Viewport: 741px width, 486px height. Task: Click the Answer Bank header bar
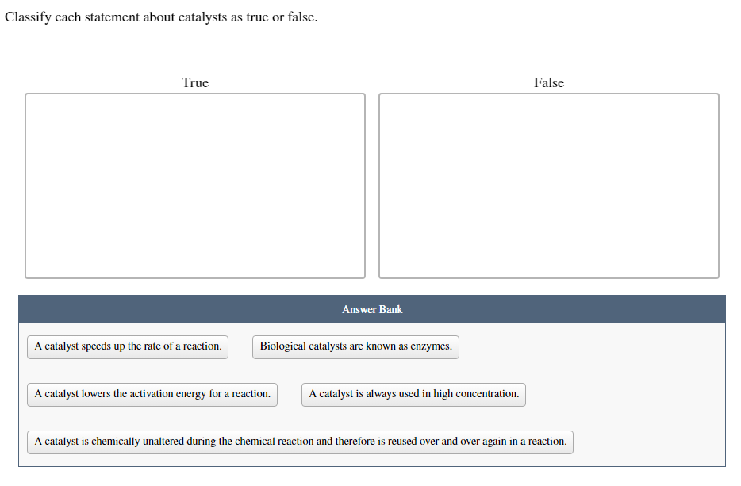coord(372,309)
